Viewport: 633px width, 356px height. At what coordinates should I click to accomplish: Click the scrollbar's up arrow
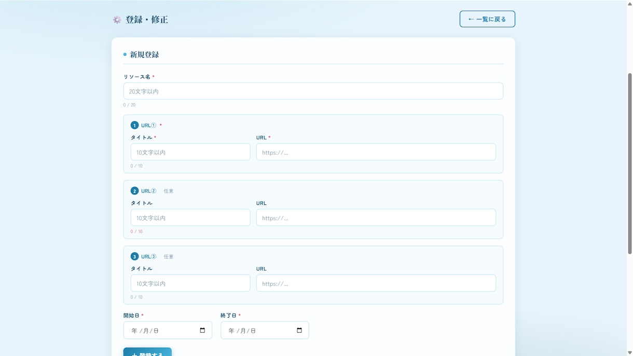630,3
